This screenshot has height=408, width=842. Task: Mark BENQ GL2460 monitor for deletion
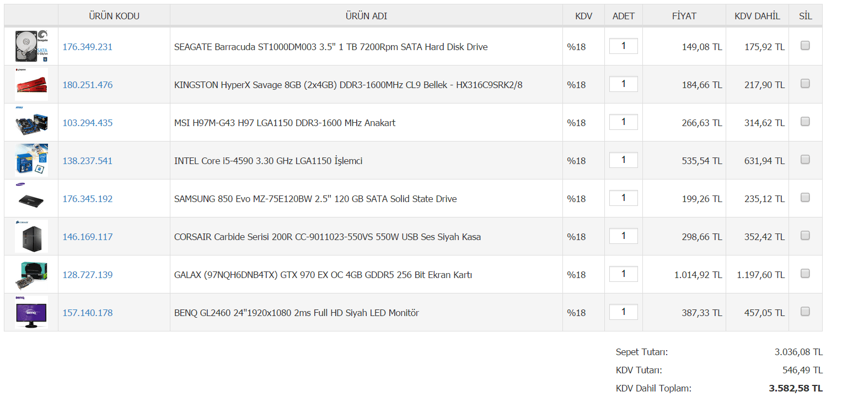point(805,312)
